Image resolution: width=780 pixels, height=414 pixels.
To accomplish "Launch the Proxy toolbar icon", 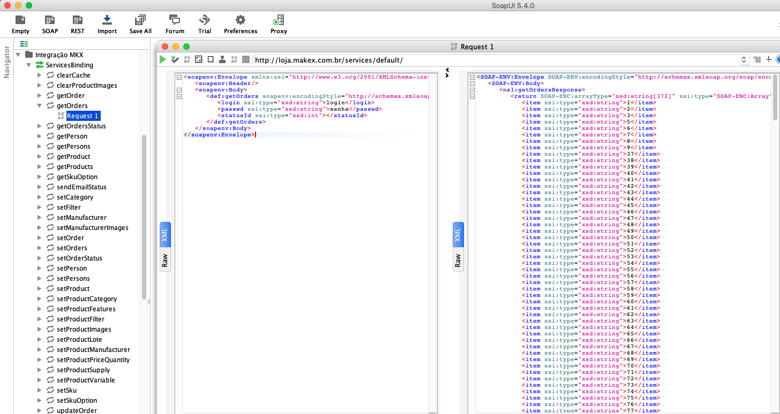I will click(279, 20).
